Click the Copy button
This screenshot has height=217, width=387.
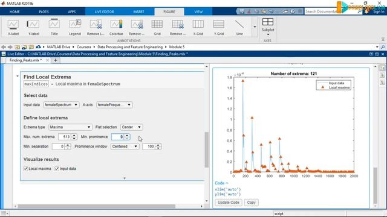(252, 203)
